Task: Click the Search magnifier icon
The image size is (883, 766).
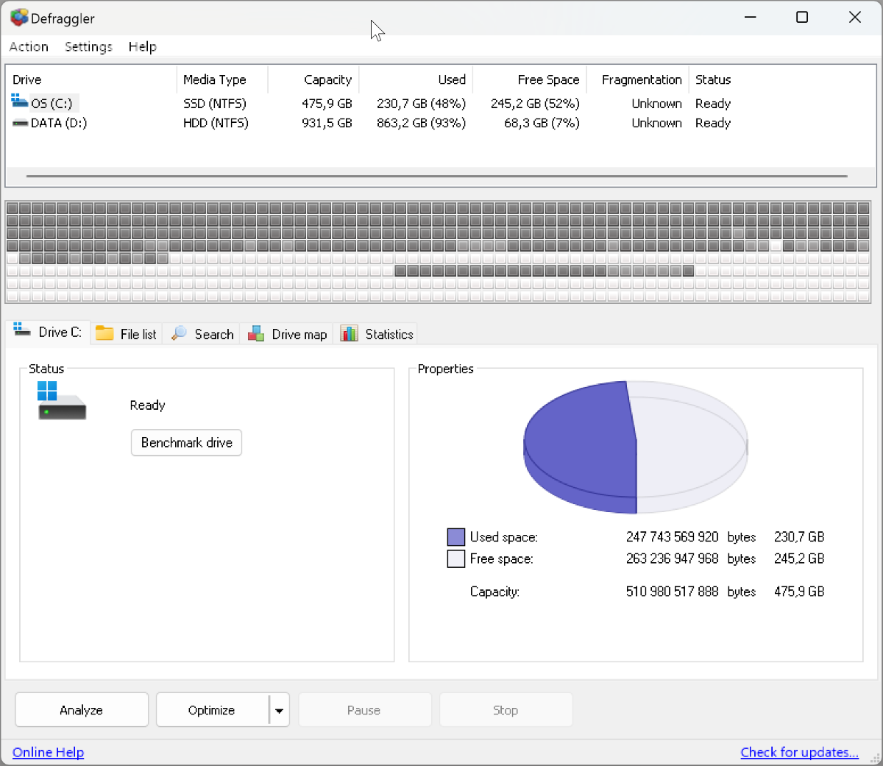Action: click(x=179, y=333)
